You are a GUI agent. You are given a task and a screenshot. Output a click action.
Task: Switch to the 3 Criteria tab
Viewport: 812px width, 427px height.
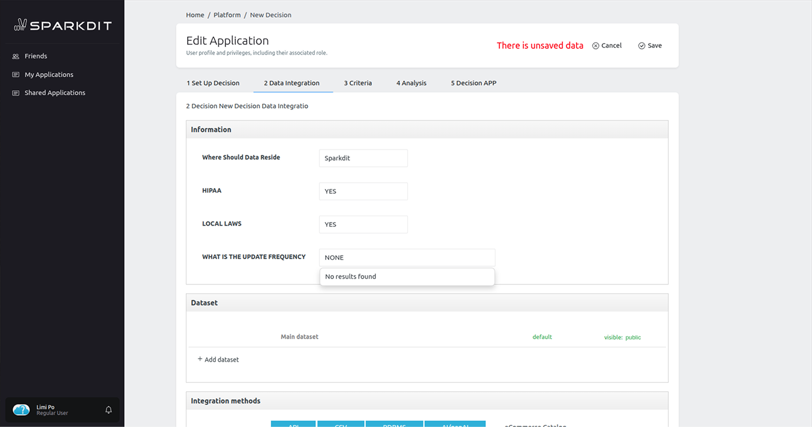(x=358, y=82)
